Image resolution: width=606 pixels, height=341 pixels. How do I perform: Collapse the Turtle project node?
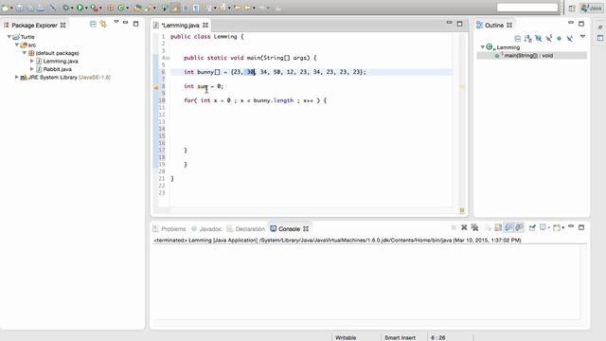(x=9, y=37)
